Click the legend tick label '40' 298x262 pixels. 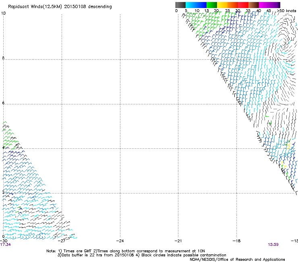coord(259,10)
